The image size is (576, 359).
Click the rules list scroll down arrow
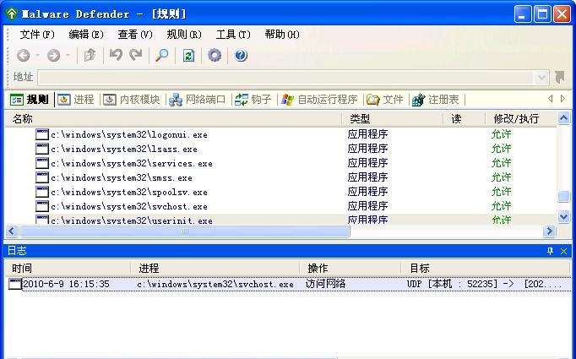tap(564, 217)
